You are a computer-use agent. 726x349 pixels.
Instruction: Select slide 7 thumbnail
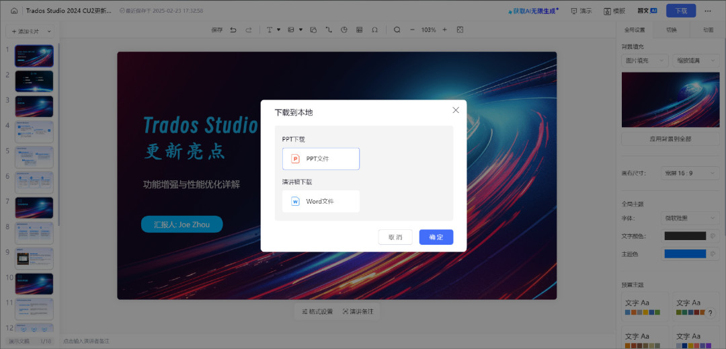tap(34, 208)
